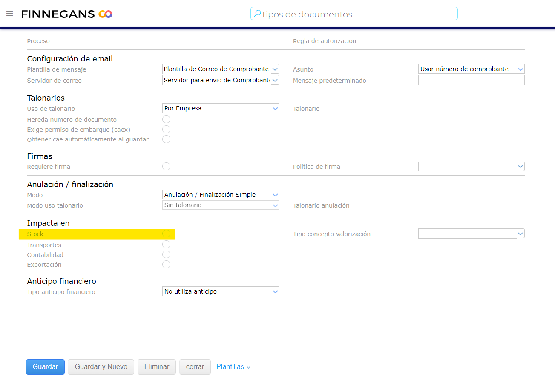This screenshot has width=555, height=378.
Task: Click the Mensaje predeterminado input field
Action: coord(471,81)
